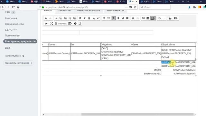The width and height of the screenshot is (206, 116).
Task: Click the [CRMProduct:TotalSum] placeholder
Action: coord(184,70)
